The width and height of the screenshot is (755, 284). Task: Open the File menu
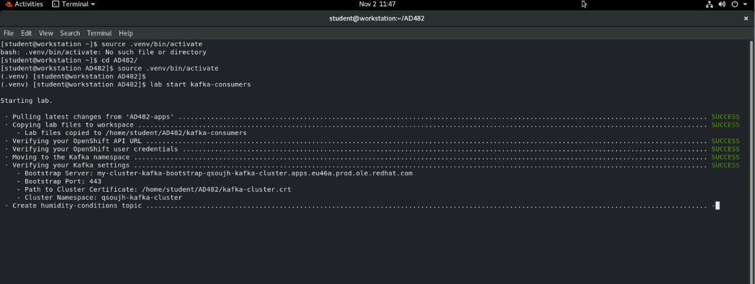pos(8,33)
